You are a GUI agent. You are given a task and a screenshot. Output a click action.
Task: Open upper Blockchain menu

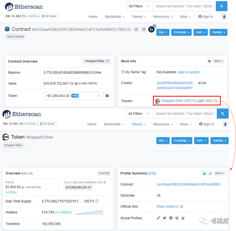115,17
